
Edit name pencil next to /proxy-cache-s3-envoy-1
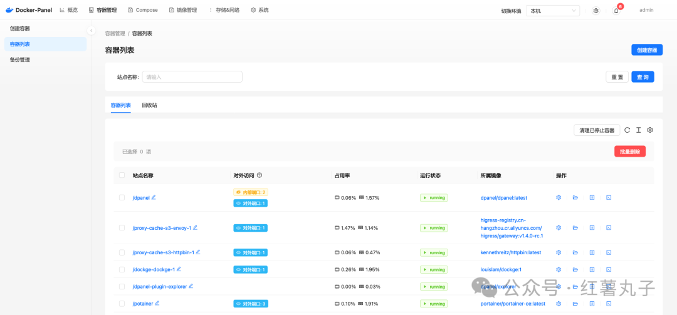click(x=195, y=227)
